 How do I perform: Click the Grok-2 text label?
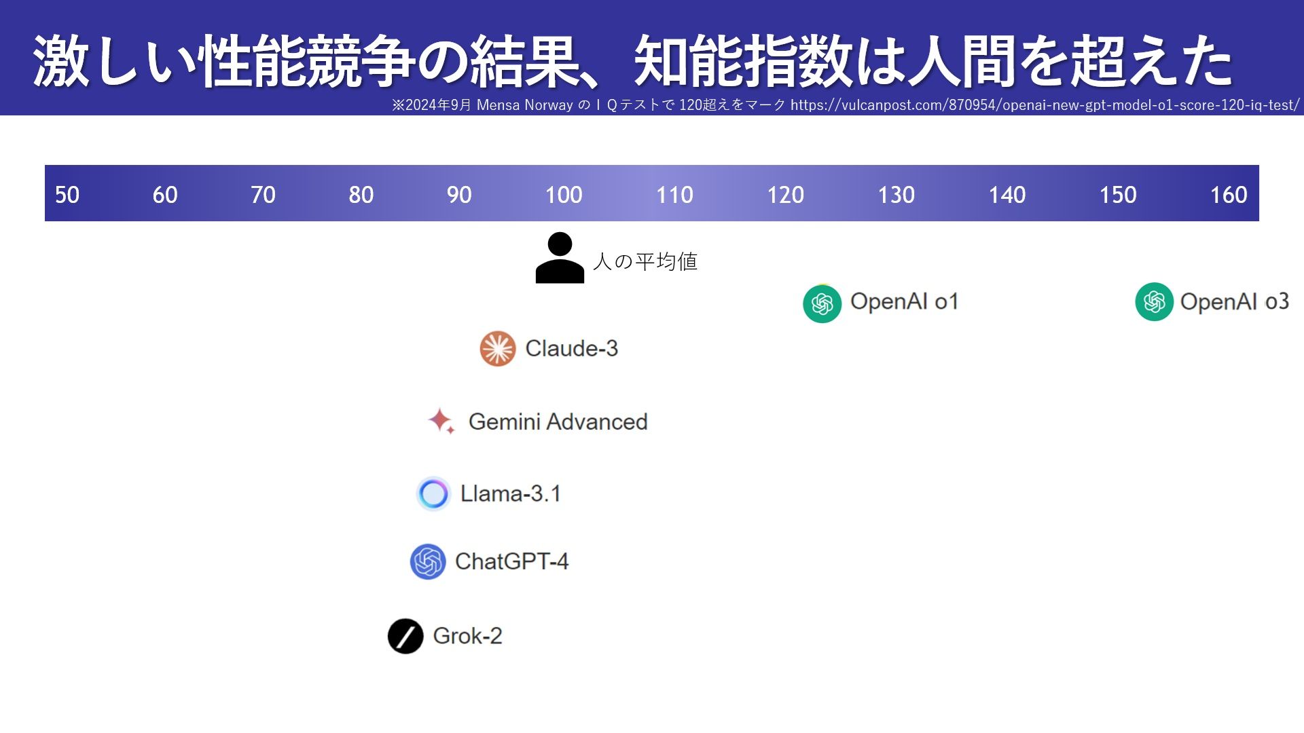click(468, 636)
